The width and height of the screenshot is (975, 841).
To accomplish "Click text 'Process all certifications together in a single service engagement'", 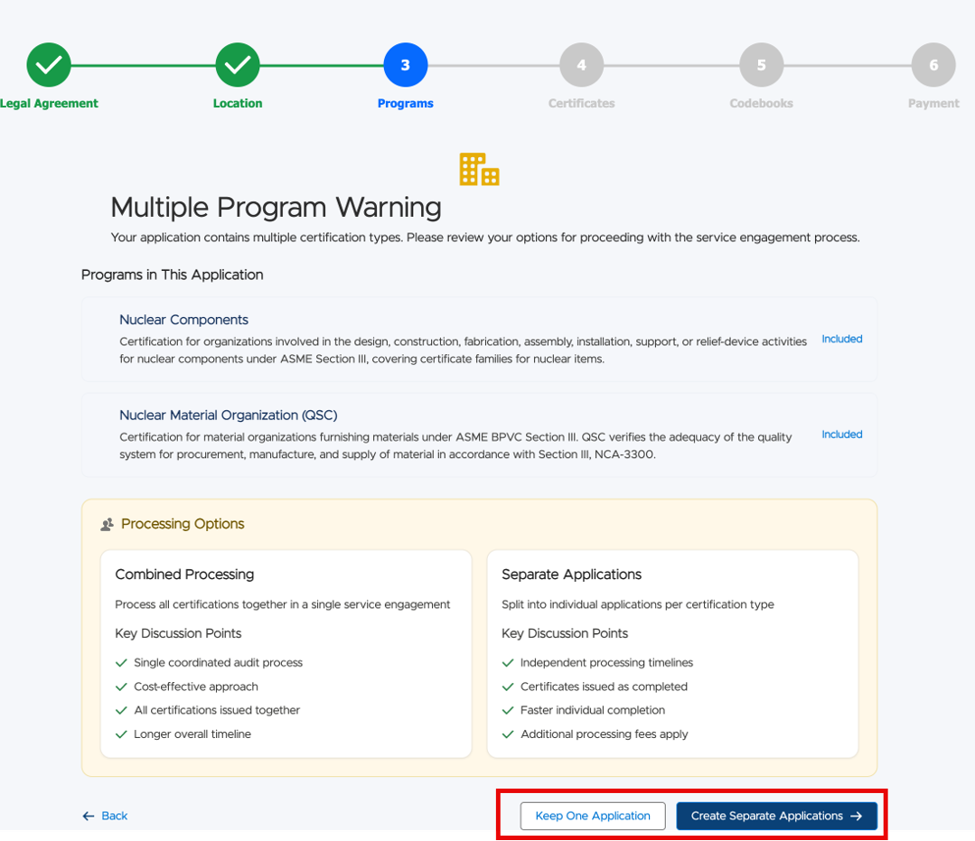I will [x=282, y=604].
